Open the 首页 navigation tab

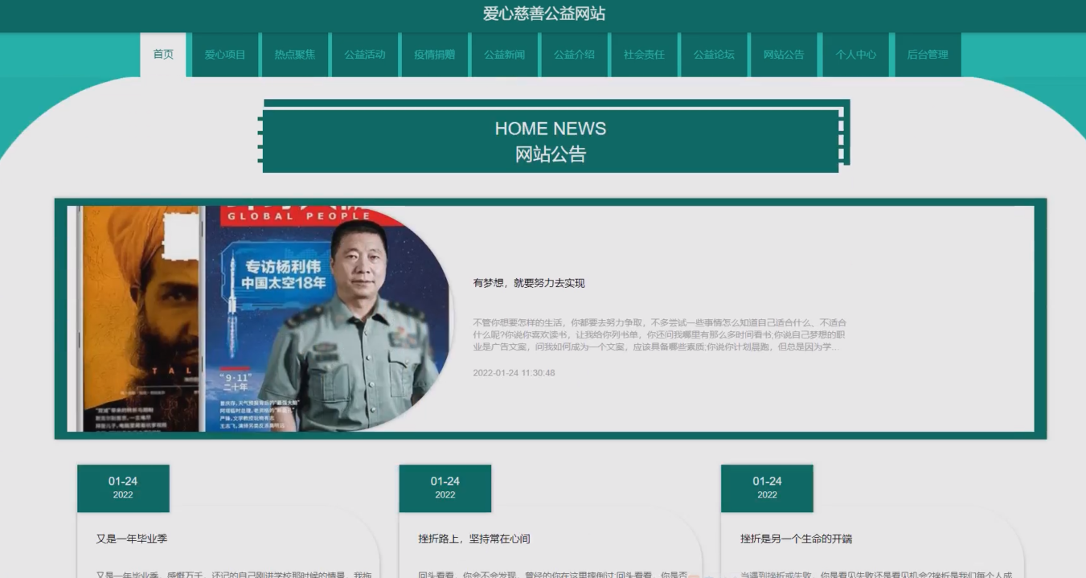[x=163, y=55]
